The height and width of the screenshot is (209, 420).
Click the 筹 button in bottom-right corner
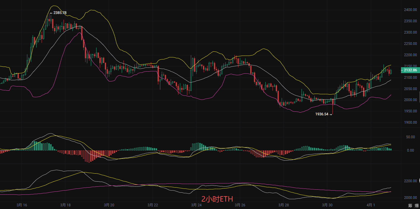410,205
